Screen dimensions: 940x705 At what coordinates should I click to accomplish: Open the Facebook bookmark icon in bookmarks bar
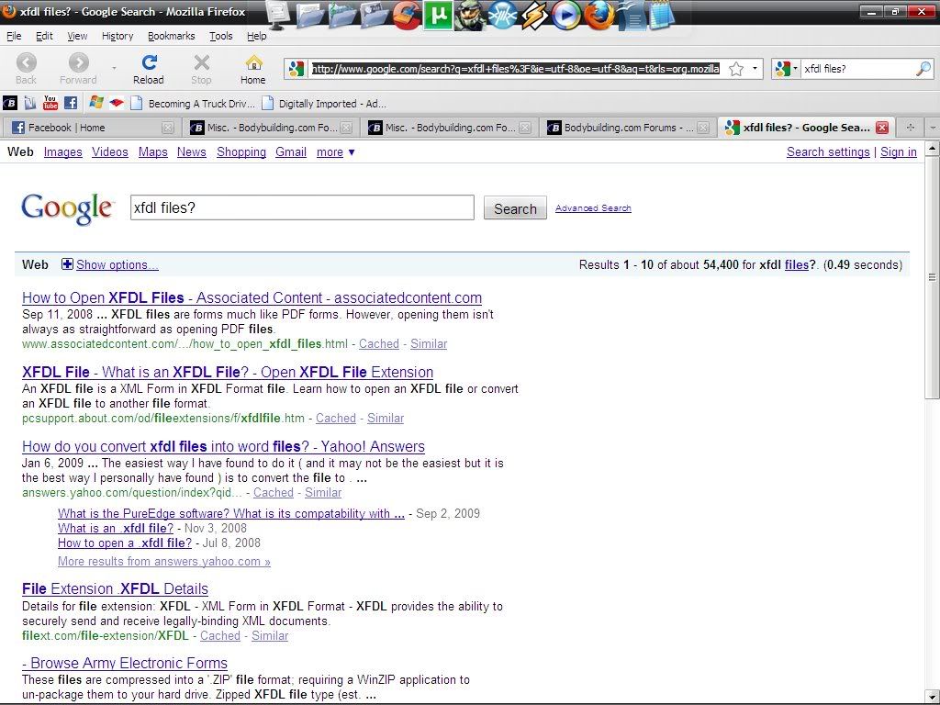click(x=71, y=103)
